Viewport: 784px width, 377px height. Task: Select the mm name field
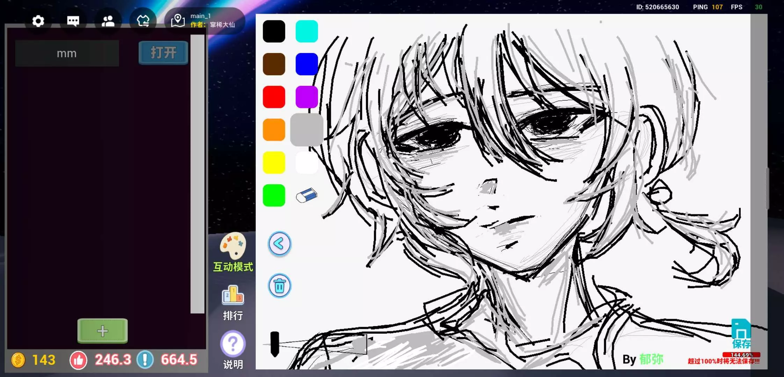click(67, 53)
